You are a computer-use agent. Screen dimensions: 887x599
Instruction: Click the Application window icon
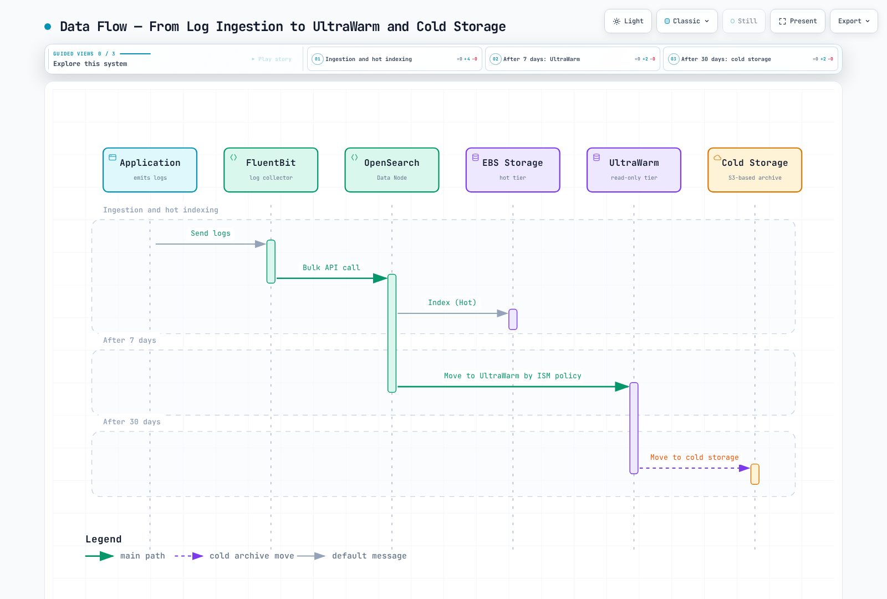[x=113, y=158]
